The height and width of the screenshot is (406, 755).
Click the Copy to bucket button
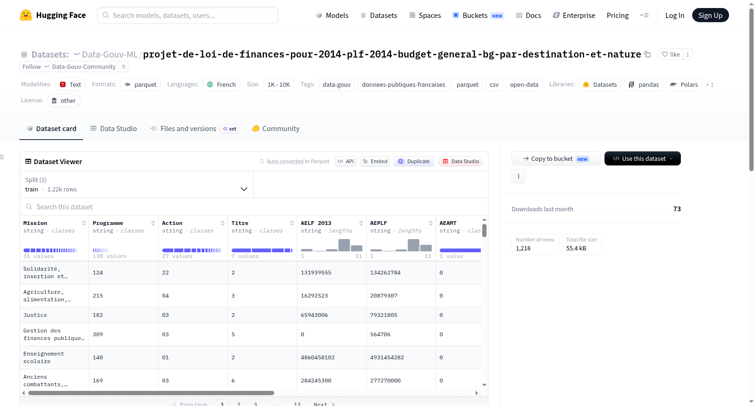tap(556, 158)
